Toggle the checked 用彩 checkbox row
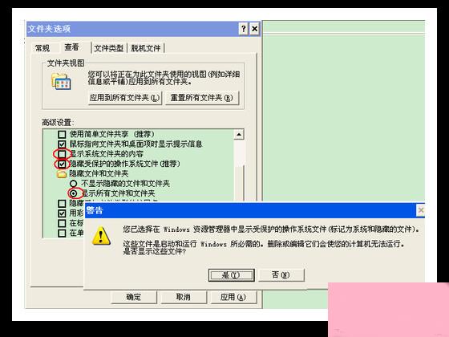The width and height of the screenshot is (449, 337). [62, 213]
